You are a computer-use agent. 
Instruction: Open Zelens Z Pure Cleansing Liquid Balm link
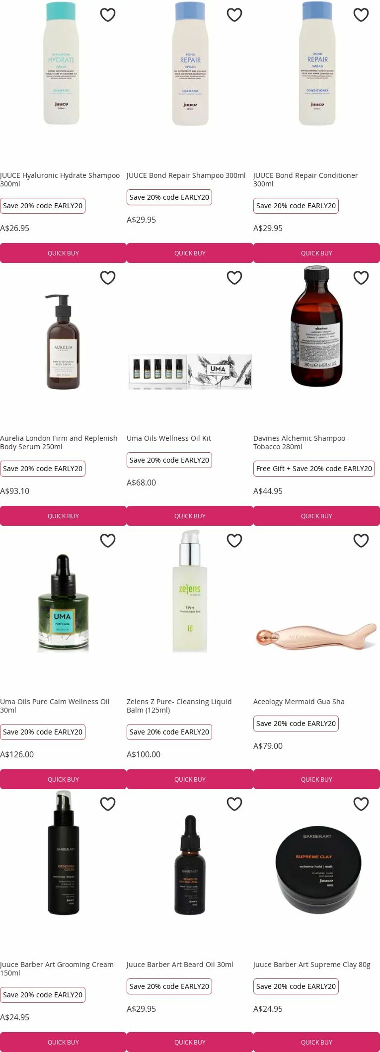click(179, 706)
